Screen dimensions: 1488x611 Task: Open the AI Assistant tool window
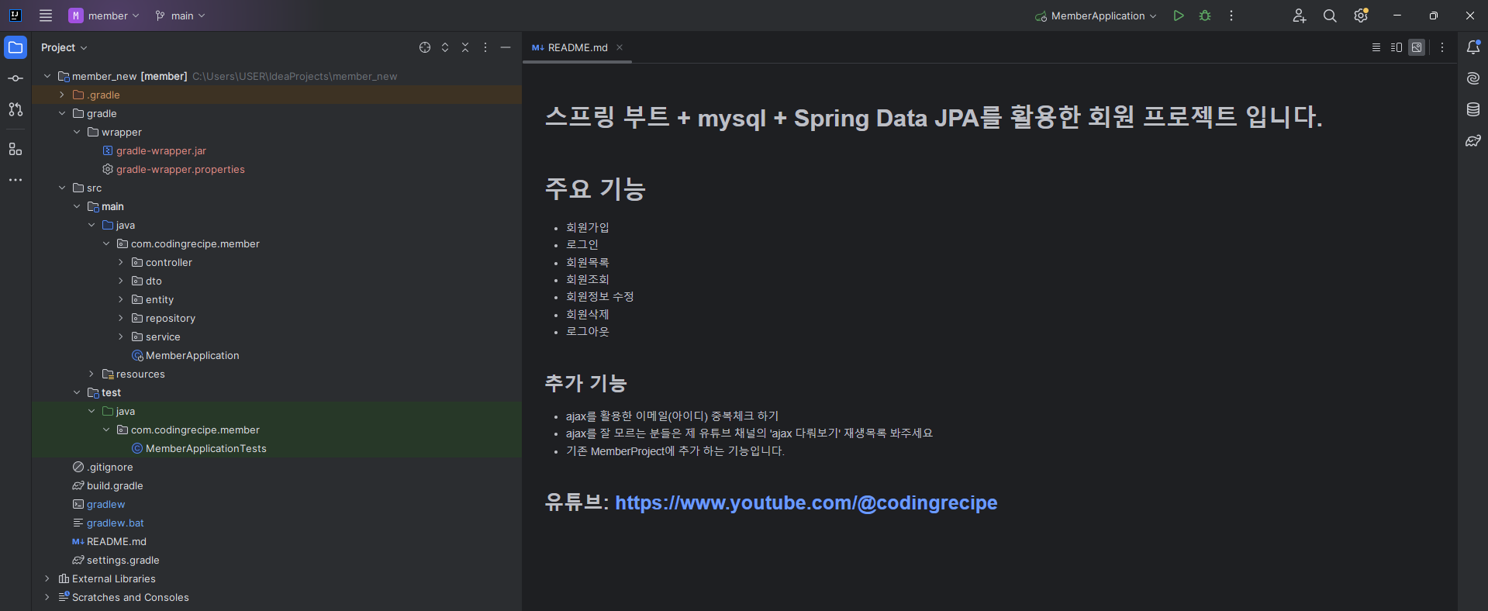pyautogui.click(x=1473, y=78)
